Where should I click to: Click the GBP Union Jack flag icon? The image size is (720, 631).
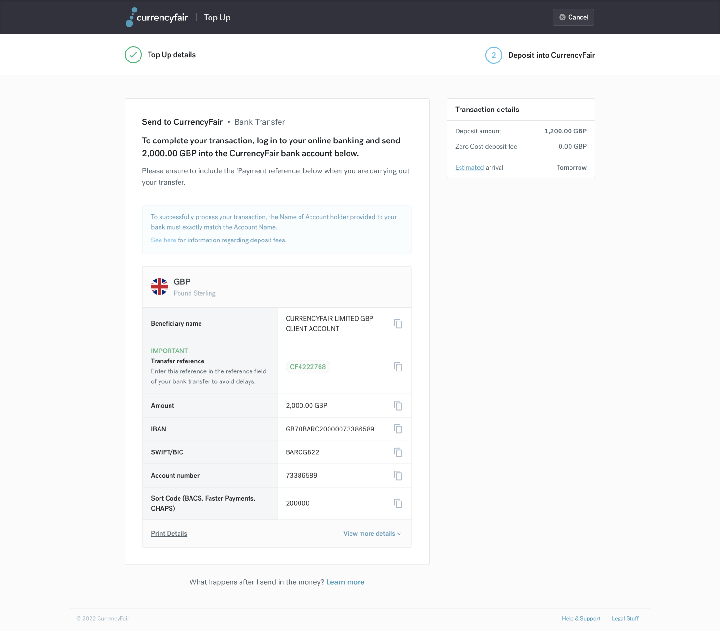pos(160,286)
